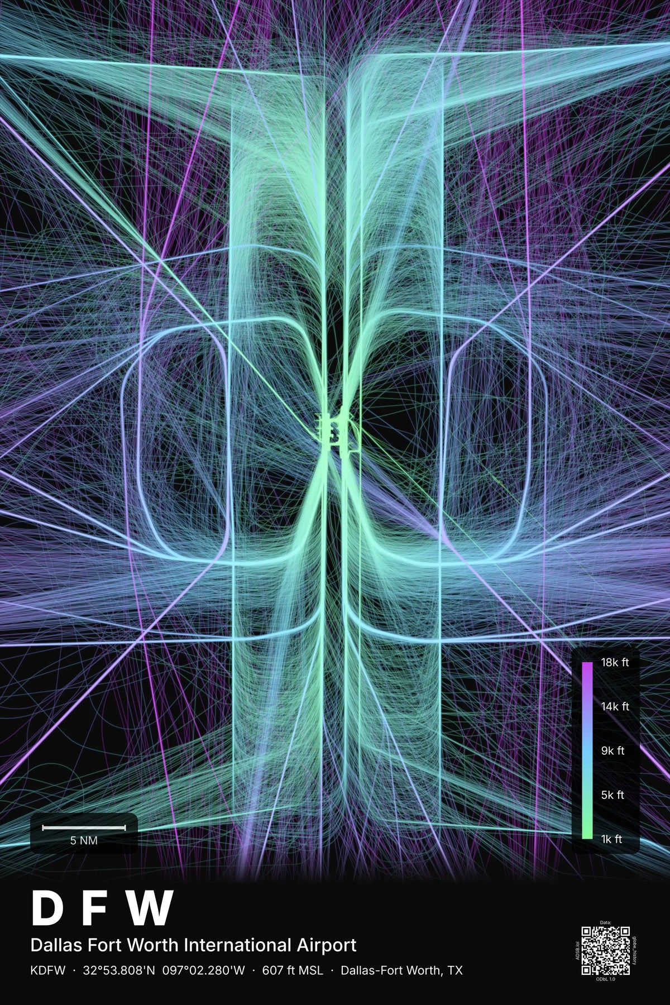This screenshot has width=670, height=1005.
Task: Click the "Data:" label above QR code
Action: 606,923
